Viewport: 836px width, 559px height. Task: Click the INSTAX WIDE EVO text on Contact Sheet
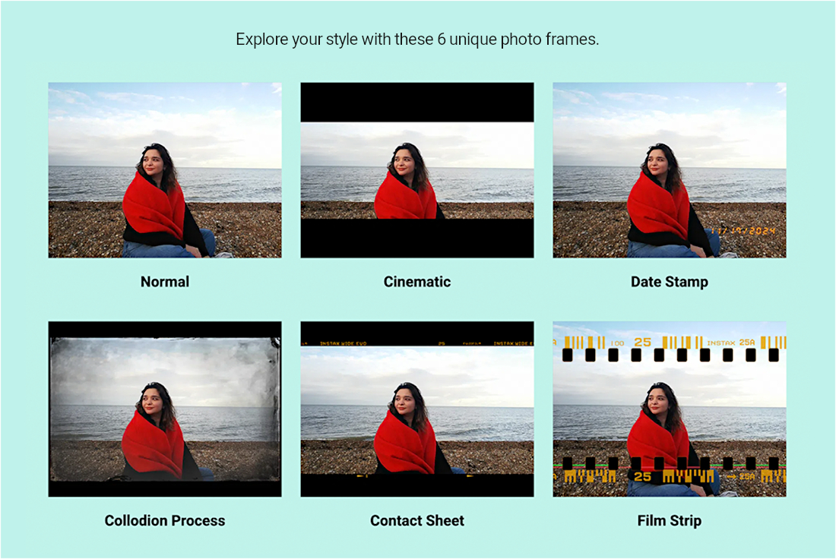343,344
